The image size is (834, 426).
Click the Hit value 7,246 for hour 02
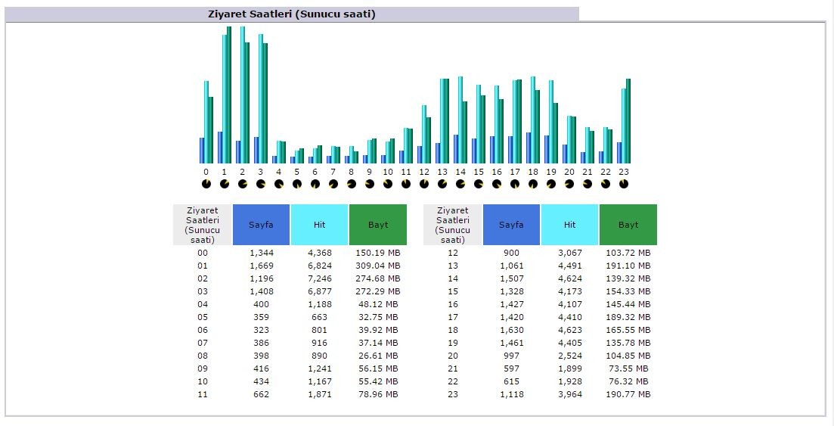point(320,278)
